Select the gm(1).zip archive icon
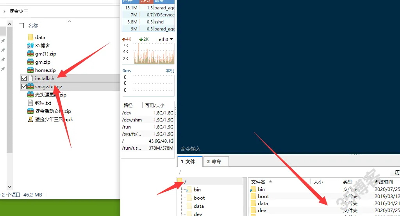This screenshot has width=400, height=216. coord(30,54)
